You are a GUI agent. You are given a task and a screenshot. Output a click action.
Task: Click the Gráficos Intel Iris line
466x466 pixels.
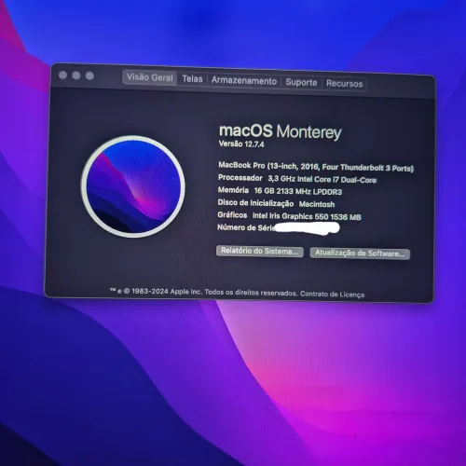(289, 216)
